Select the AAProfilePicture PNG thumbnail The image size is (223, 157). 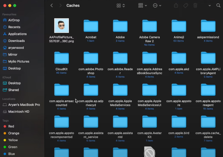[61, 26]
